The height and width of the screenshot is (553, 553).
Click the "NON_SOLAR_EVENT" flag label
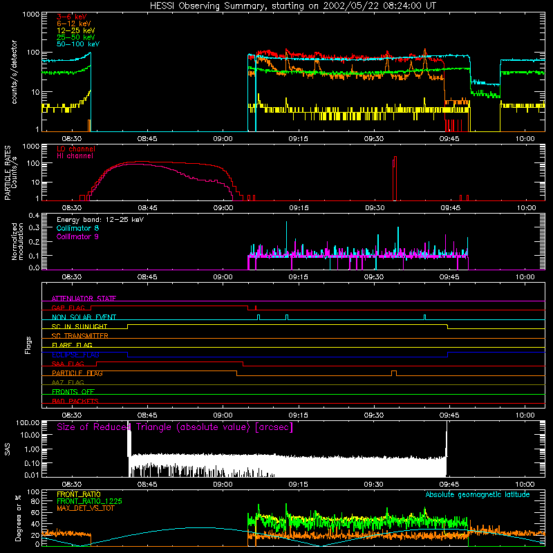point(84,317)
